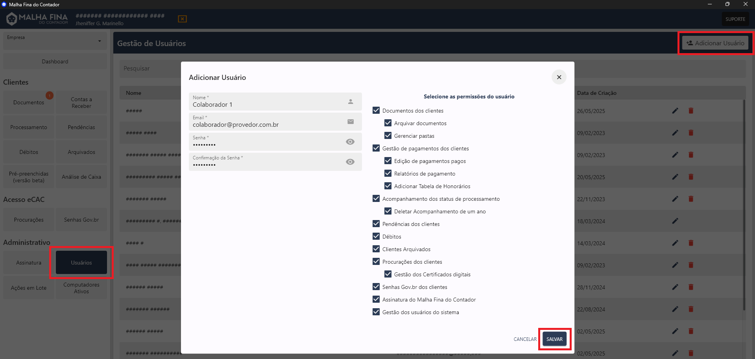Uncheck Relatórios de pagamento permission
This screenshot has width=755, height=359.
[388, 174]
